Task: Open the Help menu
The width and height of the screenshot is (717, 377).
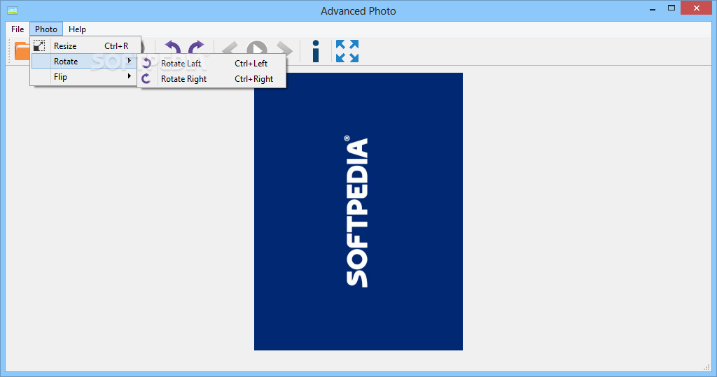Action: coord(77,29)
